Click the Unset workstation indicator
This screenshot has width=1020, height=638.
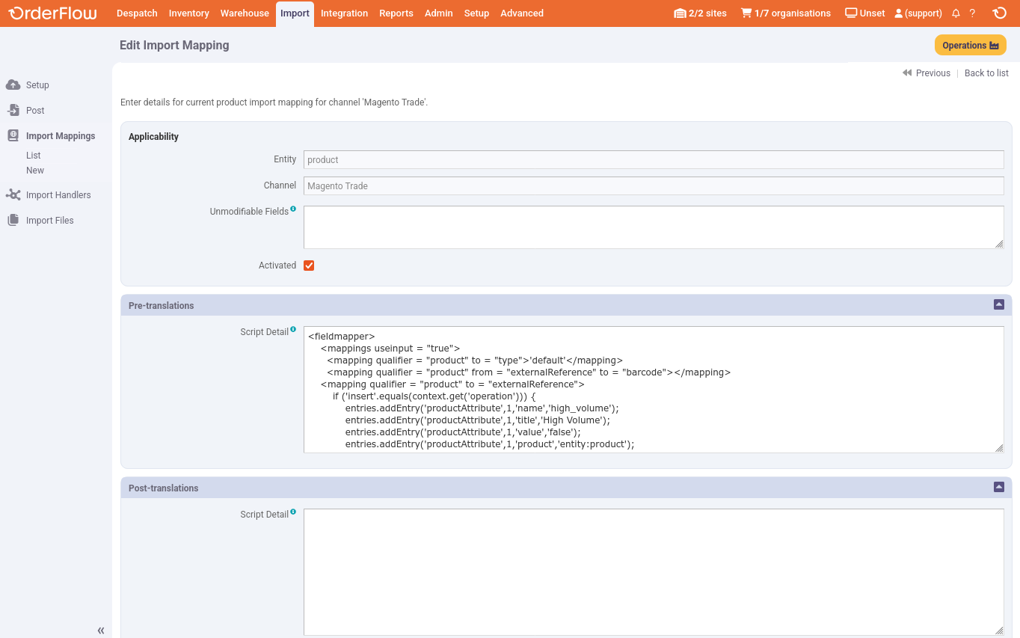[x=864, y=13]
